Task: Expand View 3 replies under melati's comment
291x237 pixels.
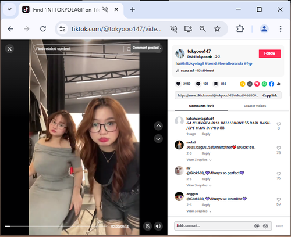Action: [199, 160]
